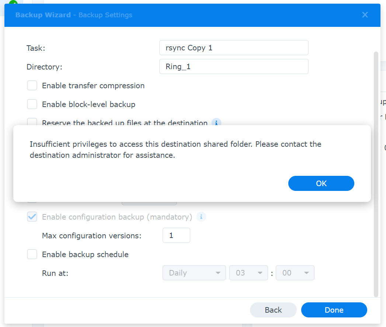The width and height of the screenshot is (386, 327).
Task: Click the Task name field rsync Copy 1
Action: point(234,48)
